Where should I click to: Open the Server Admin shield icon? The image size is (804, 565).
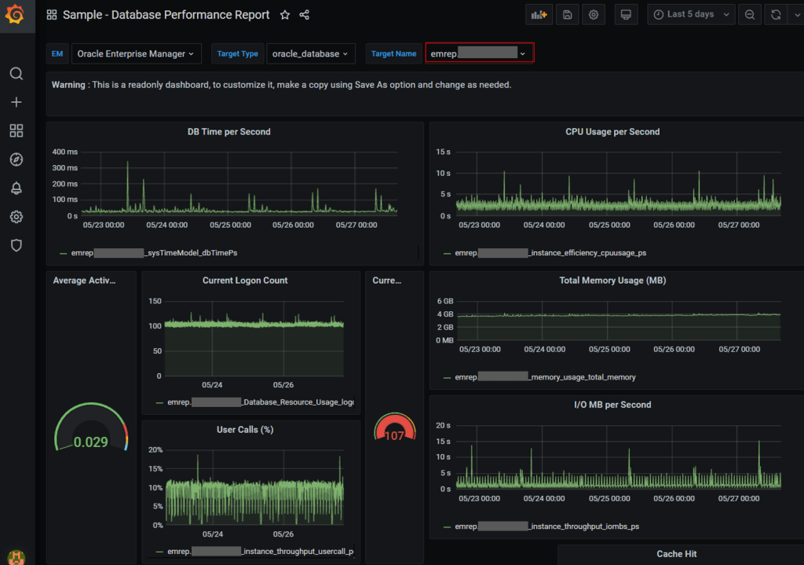pyautogui.click(x=16, y=245)
